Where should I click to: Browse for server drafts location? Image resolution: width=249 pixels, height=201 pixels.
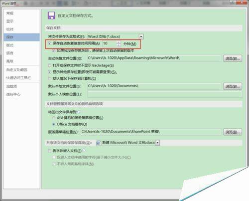[233, 132]
